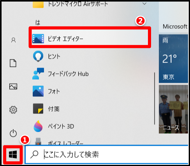Open Pictures icon in Start sidebar
190x166 pixels.
13,86
